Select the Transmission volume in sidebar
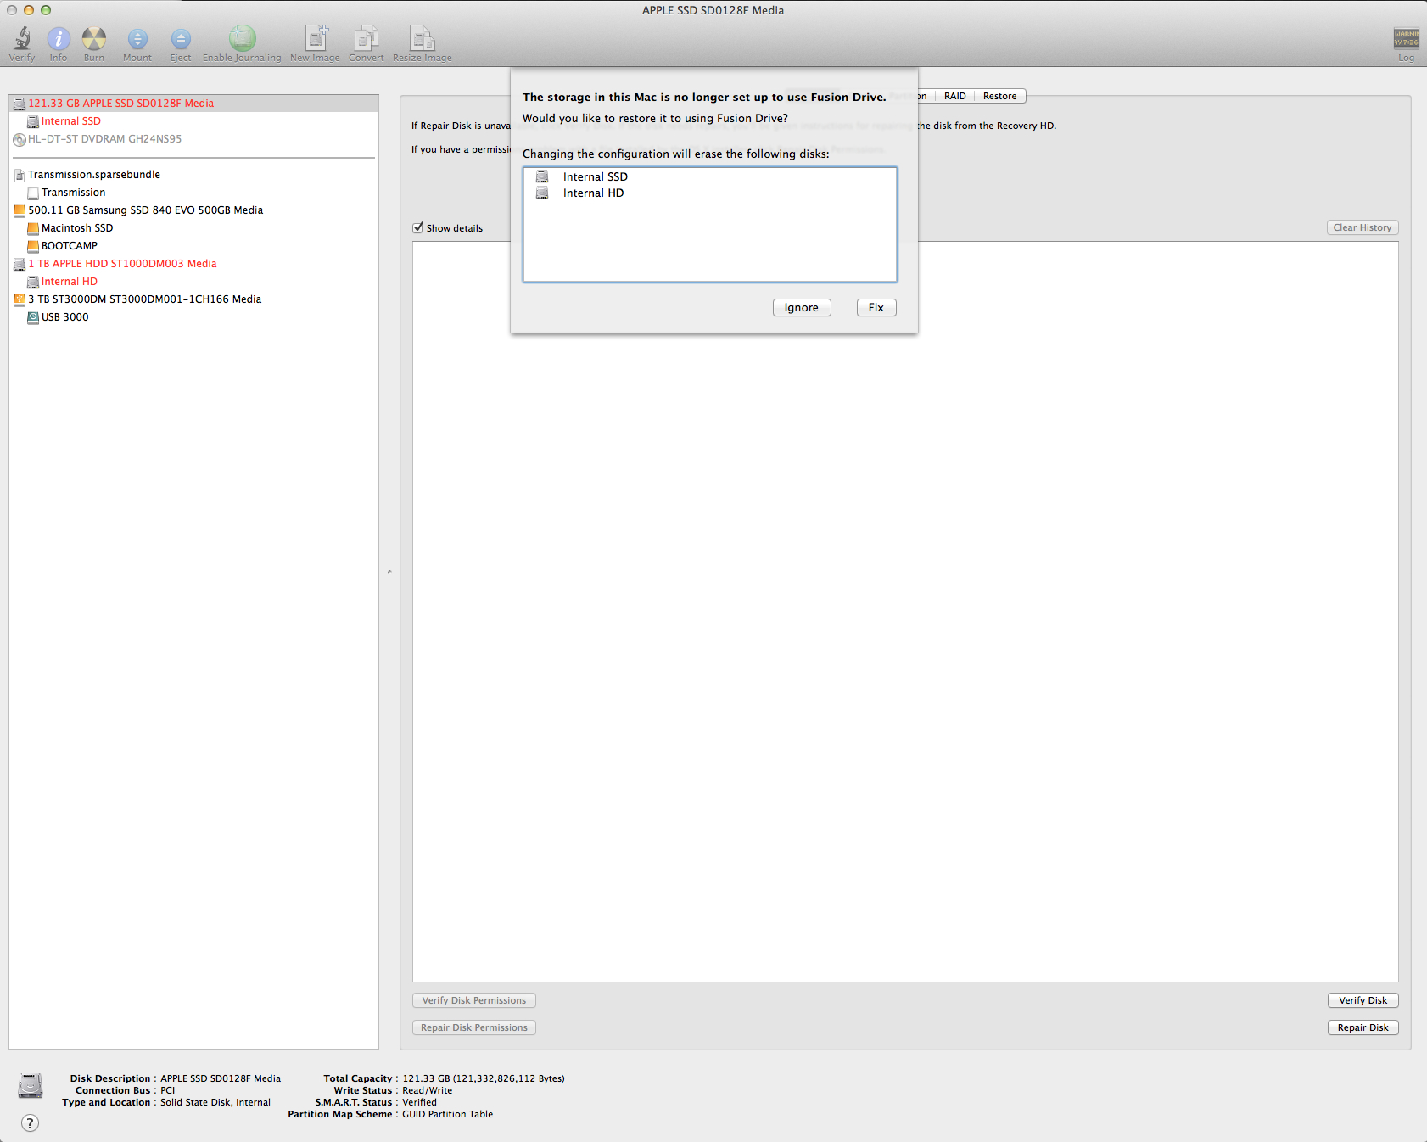This screenshot has height=1142, width=1427. (74, 193)
